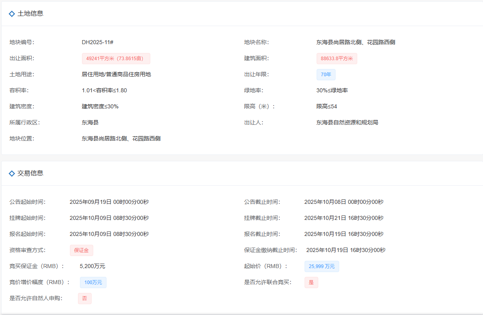Click the diamond icon beside 交易信息 header
The width and height of the screenshot is (483, 315).
point(11,173)
